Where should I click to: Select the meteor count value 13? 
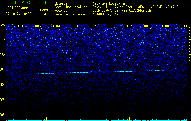pos(44,14)
